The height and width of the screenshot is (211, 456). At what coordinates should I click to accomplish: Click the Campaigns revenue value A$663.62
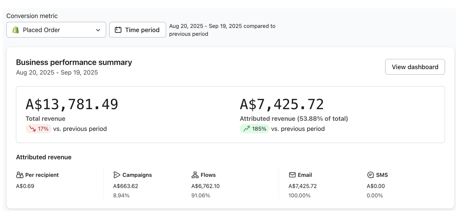coord(125,186)
